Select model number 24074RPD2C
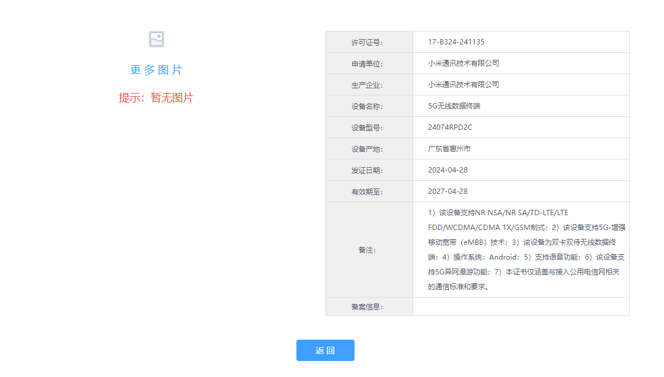 pos(450,127)
